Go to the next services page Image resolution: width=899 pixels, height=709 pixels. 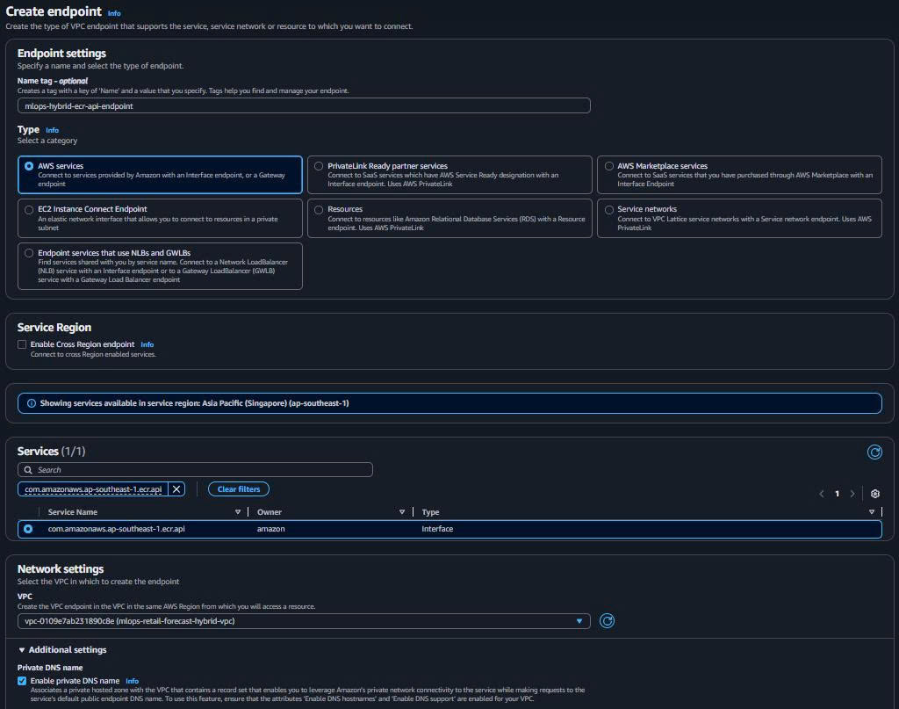coord(851,493)
